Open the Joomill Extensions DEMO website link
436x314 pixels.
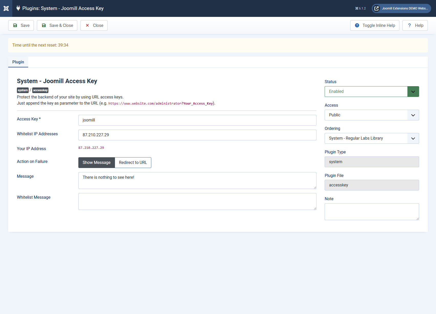pos(401,8)
